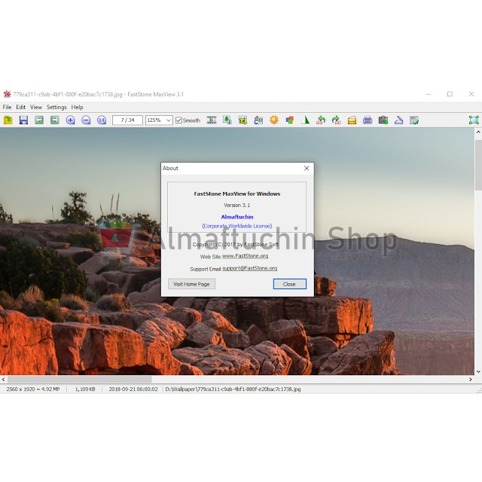Click the Print icon
This screenshot has height=482, width=482.
pos(368,120)
